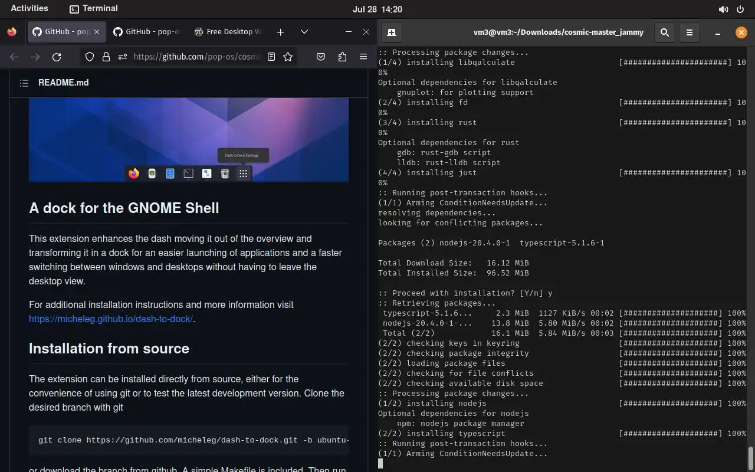
Task: Click 'gnuplot: for plotting support' line
Action: [465, 93]
